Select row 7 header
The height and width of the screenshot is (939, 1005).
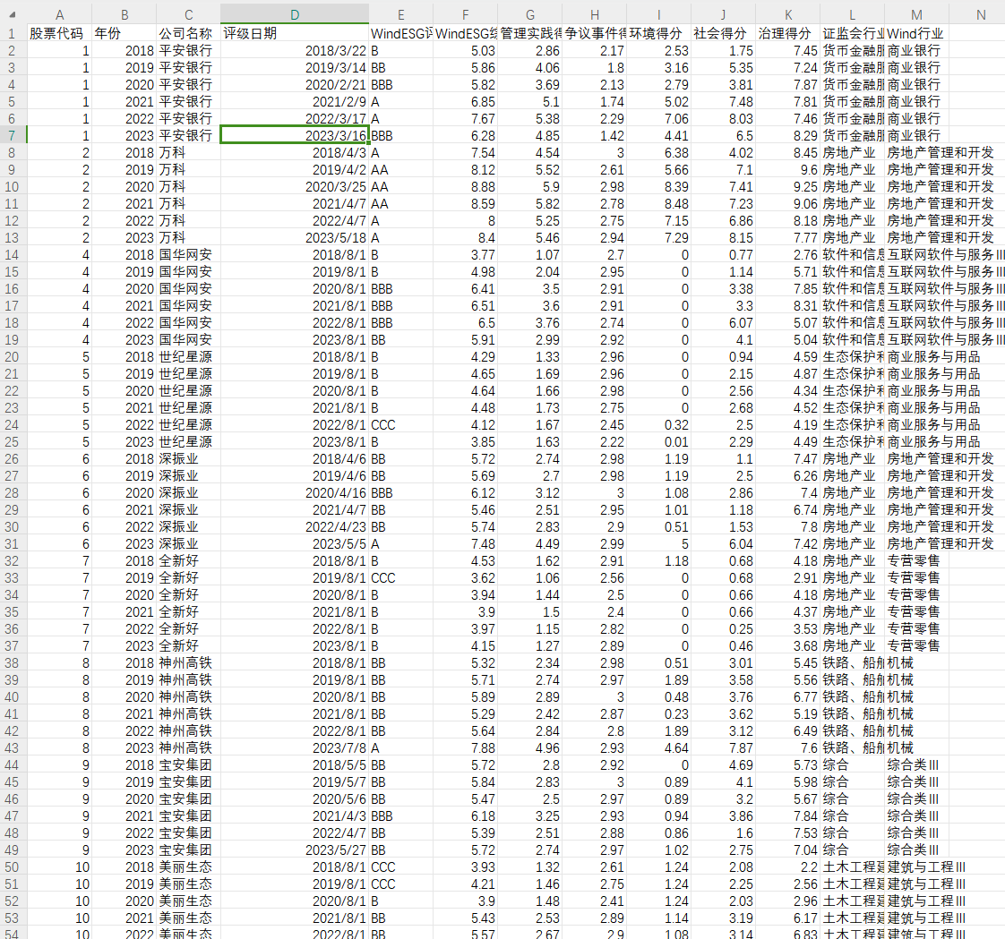13,135
